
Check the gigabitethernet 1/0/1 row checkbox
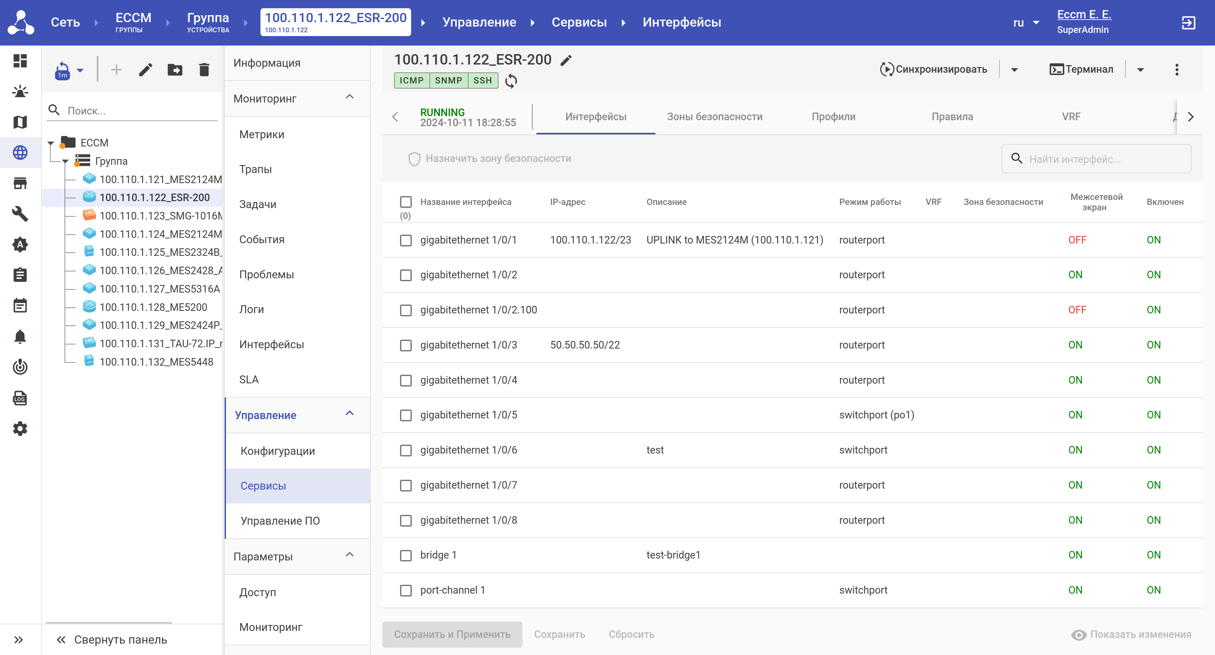click(x=406, y=240)
